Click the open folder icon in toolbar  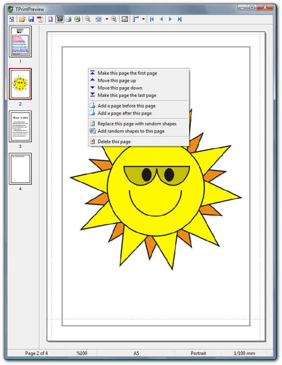[22, 19]
